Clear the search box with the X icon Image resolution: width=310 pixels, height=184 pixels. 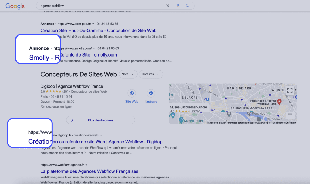[168, 6]
